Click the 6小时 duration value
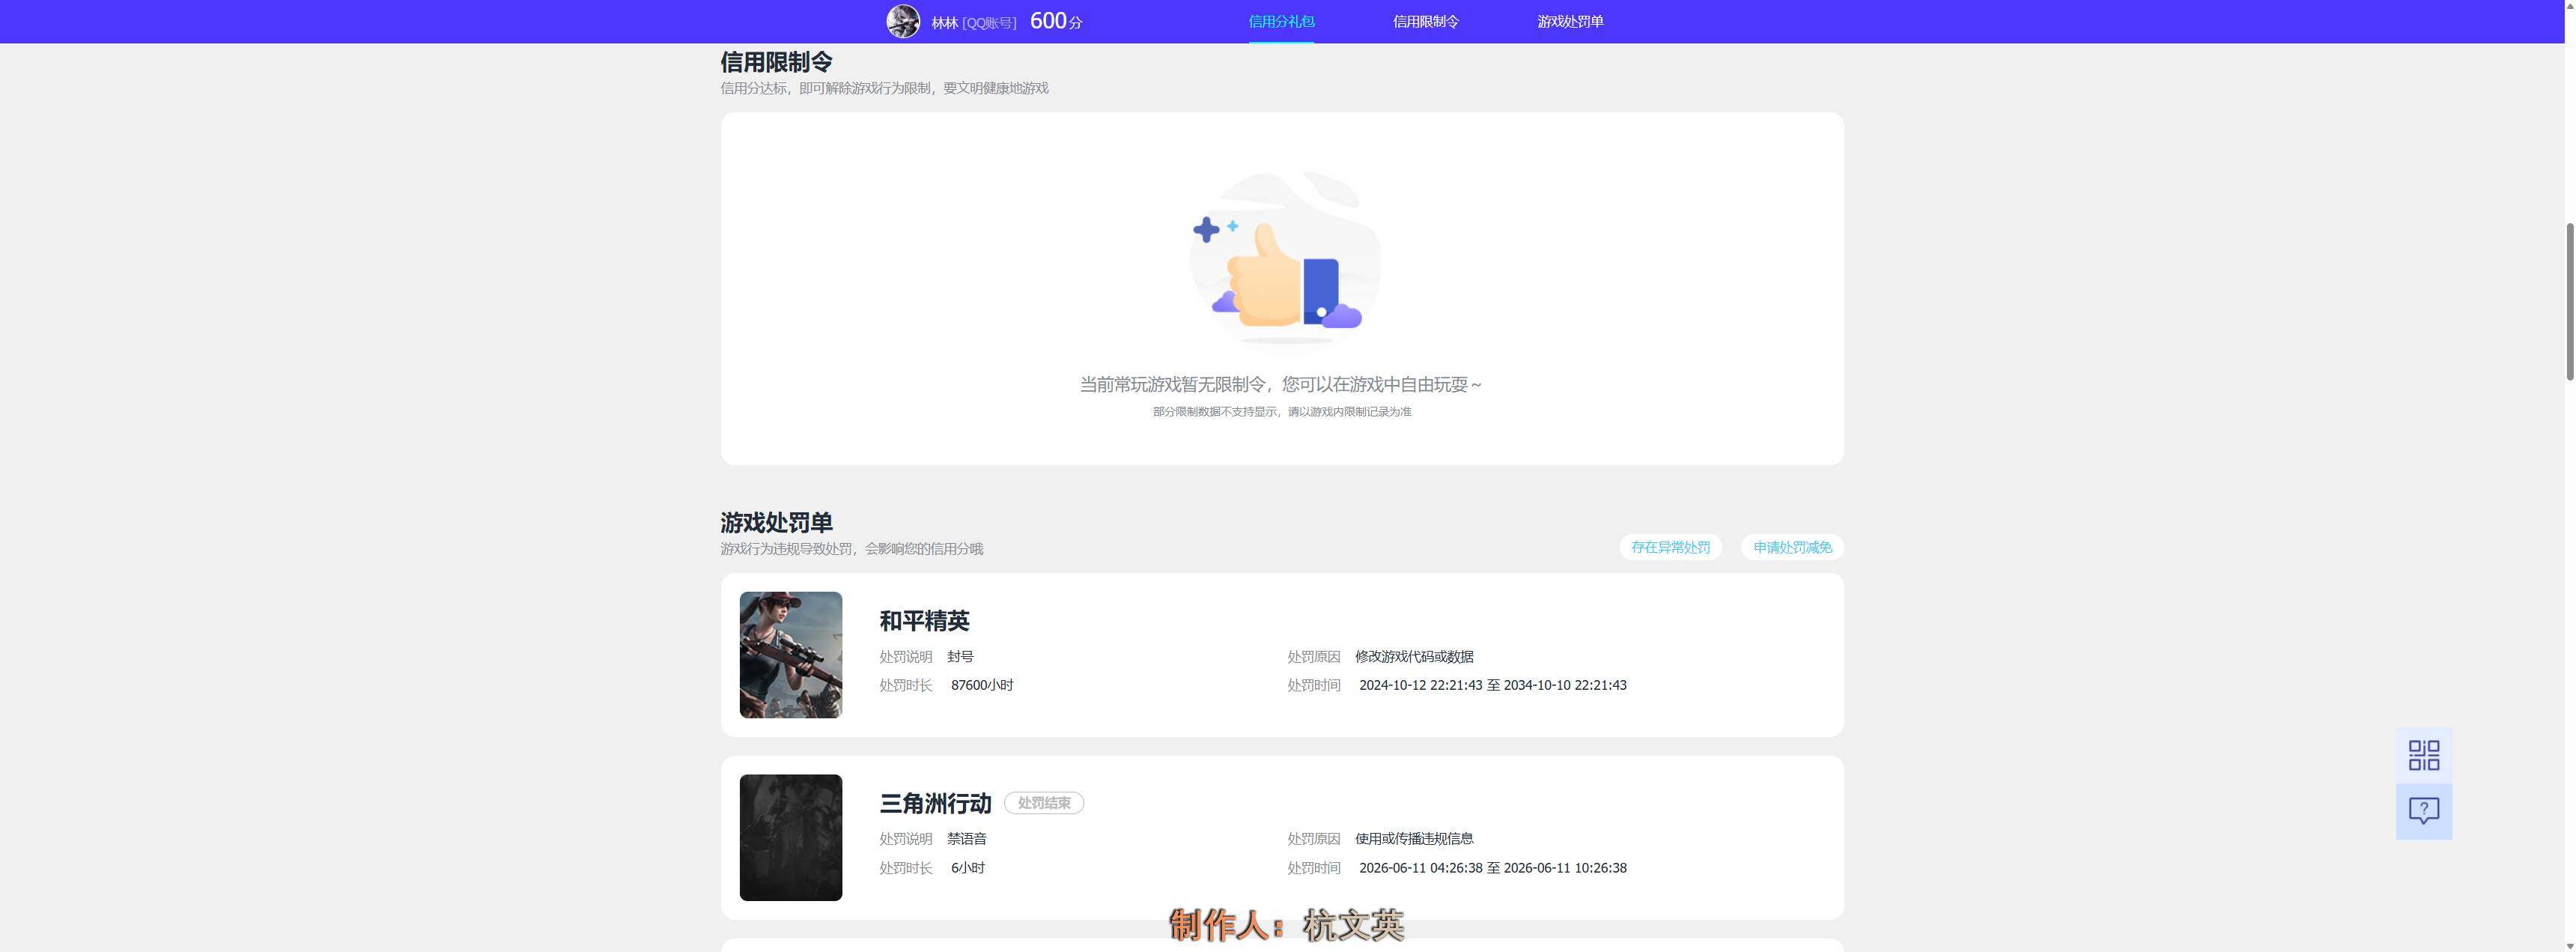This screenshot has width=2576, height=952. [968, 868]
